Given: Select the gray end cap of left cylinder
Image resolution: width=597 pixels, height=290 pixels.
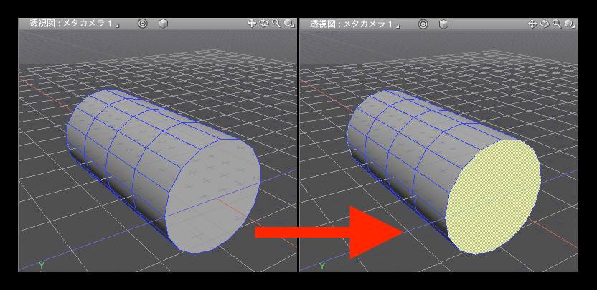Looking at the screenshot, I should point(213,193).
